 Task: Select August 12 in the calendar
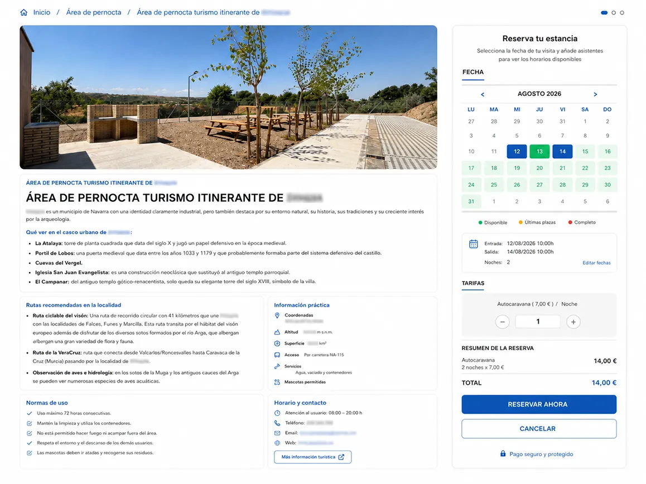click(517, 152)
